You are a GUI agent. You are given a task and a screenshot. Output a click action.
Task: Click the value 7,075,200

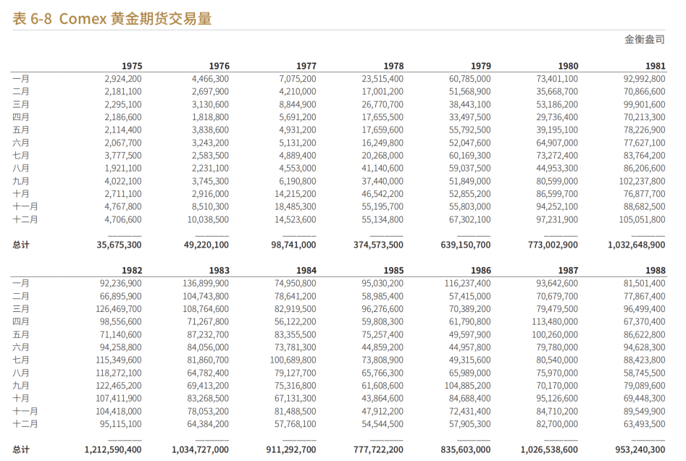point(298,79)
